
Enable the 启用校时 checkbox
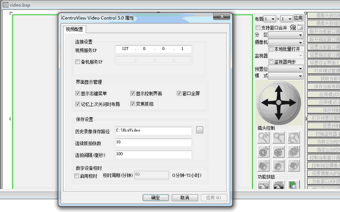pyautogui.click(x=77, y=175)
